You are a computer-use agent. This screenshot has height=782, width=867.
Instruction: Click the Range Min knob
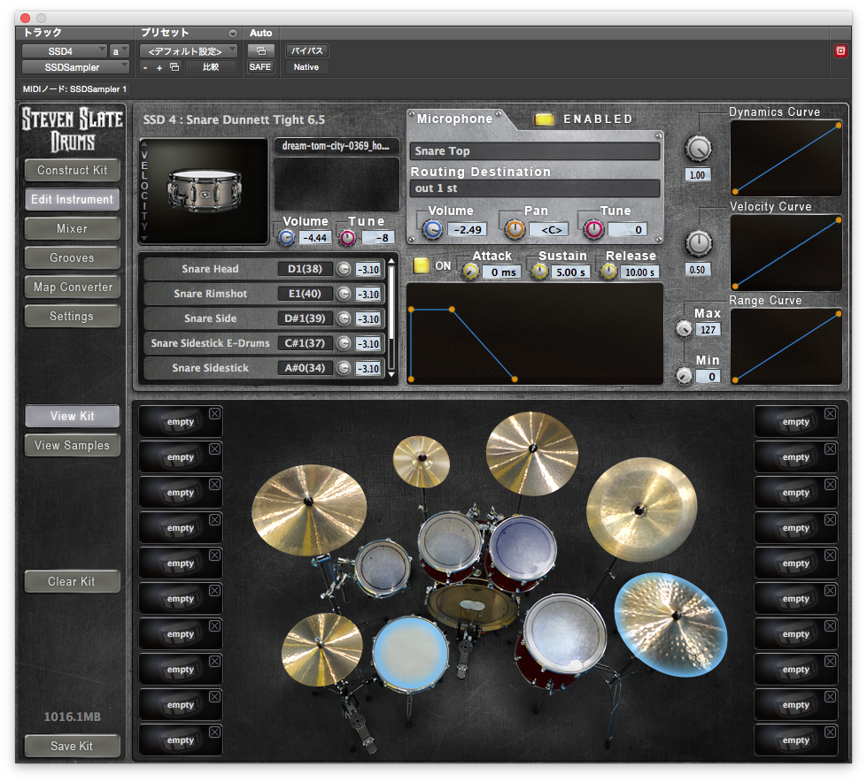pos(684,376)
